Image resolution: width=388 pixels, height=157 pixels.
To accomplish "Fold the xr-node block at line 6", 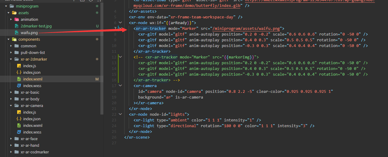I will click(121, 23).
